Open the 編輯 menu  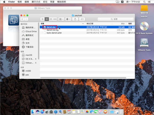point(27,2)
